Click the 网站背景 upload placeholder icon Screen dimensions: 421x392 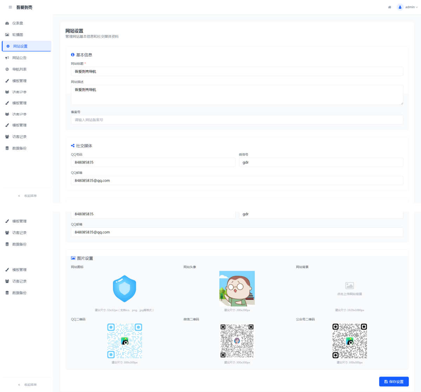point(349,285)
